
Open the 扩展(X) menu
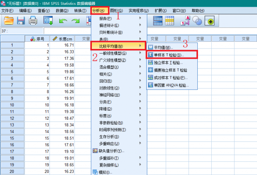coord(161,11)
